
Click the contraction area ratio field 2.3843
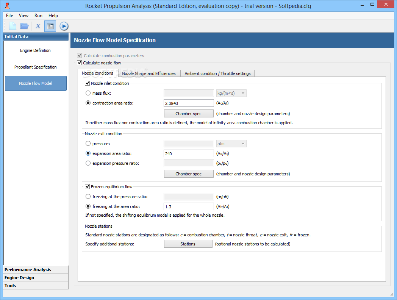[189, 103]
